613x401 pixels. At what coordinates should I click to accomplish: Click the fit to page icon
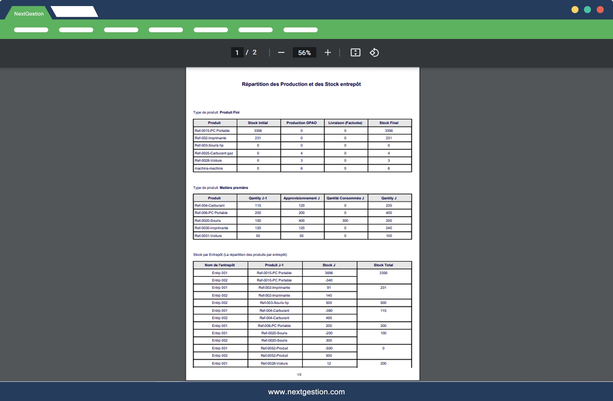355,53
